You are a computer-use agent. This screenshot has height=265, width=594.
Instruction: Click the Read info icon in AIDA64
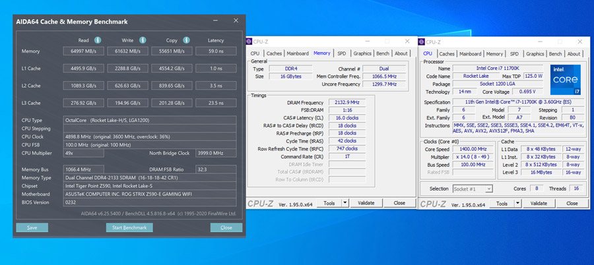pos(98,40)
